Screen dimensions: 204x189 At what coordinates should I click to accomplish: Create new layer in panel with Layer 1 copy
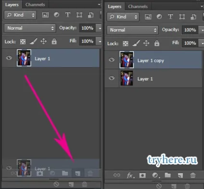[x=180, y=176]
